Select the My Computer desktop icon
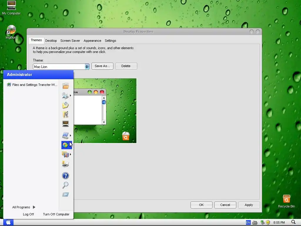The height and width of the screenshot is (226, 301). [11, 8]
